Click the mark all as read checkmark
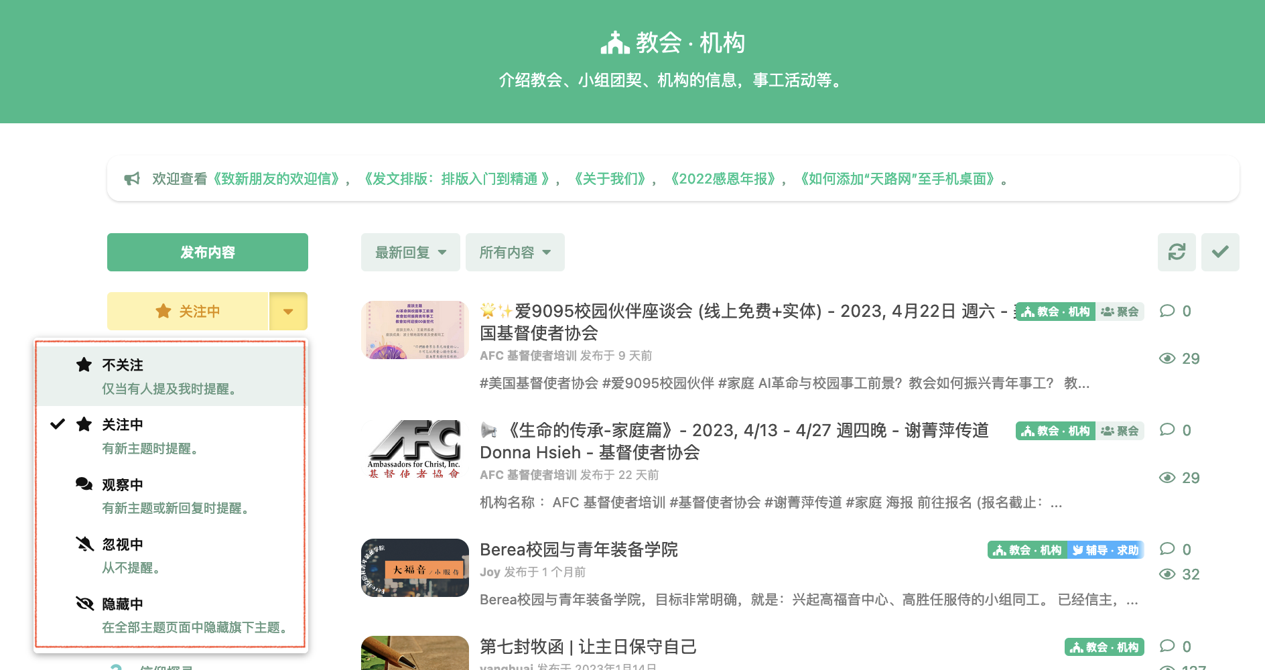 (x=1220, y=252)
